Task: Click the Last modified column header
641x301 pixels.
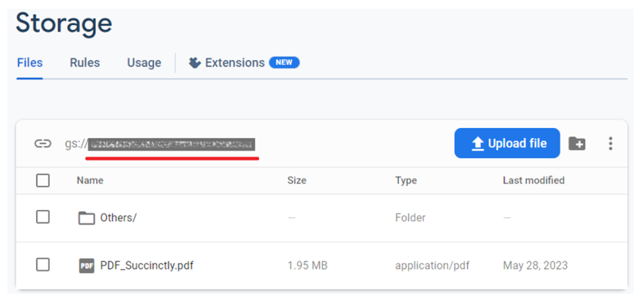Action: (534, 180)
